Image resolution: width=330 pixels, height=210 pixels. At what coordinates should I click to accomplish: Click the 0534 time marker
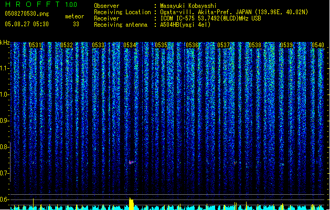click(x=130, y=45)
